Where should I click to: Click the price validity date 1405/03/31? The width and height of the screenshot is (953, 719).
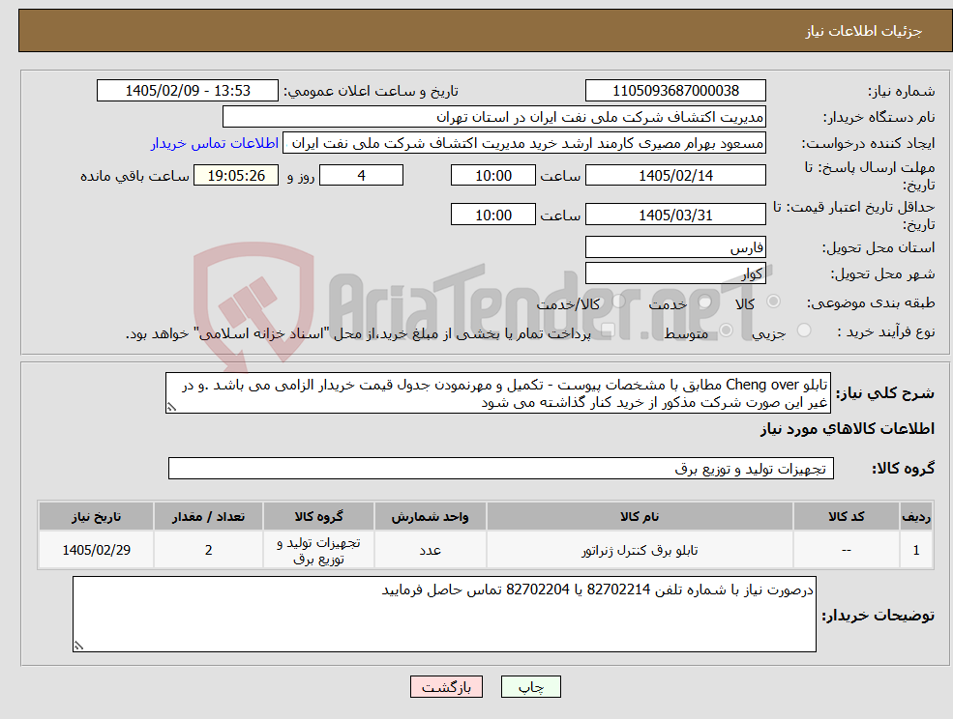point(675,215)
